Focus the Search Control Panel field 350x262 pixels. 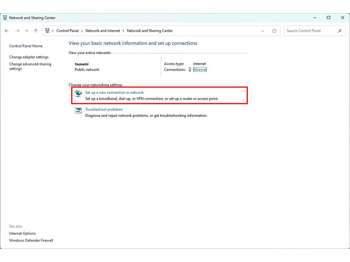pos(315,31)
